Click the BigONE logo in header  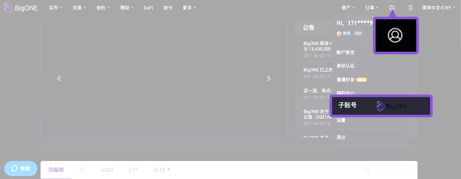pyautogui.click(x=21, y=8)
